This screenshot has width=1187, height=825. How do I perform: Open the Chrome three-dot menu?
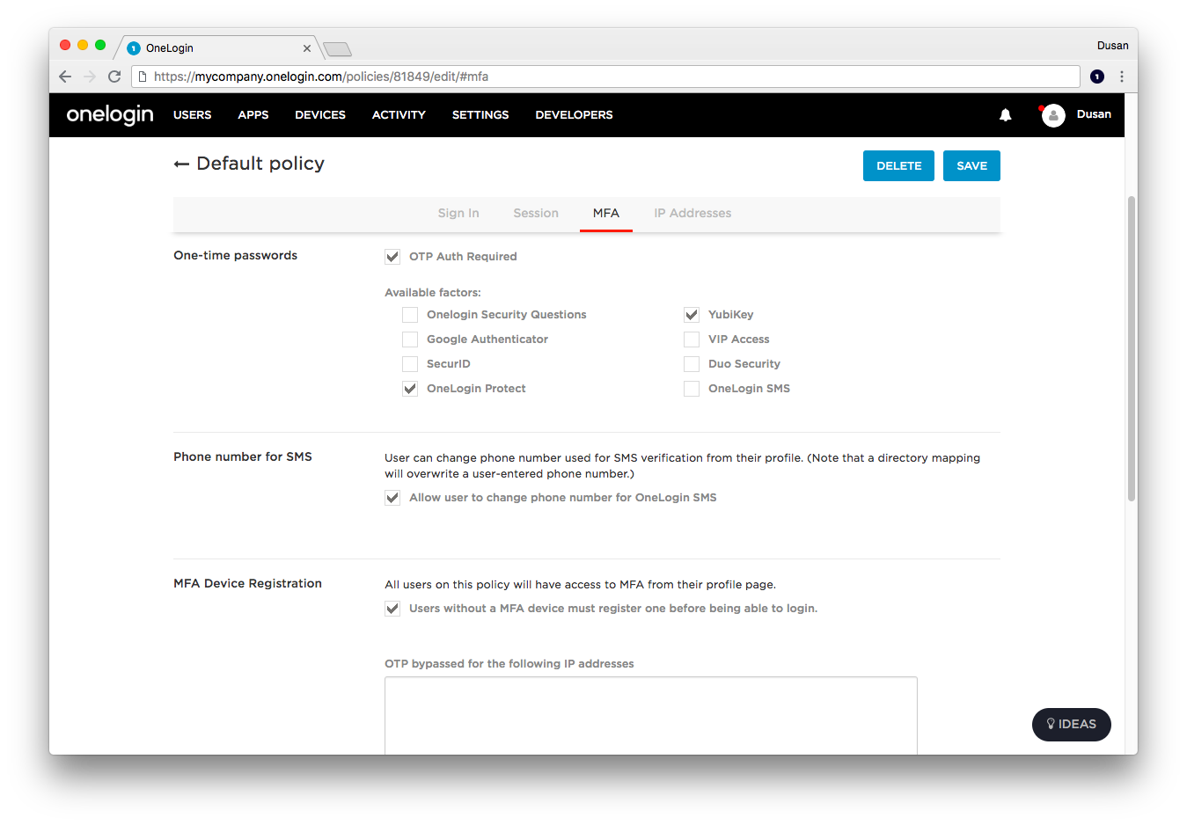[x=1121, y=77]
